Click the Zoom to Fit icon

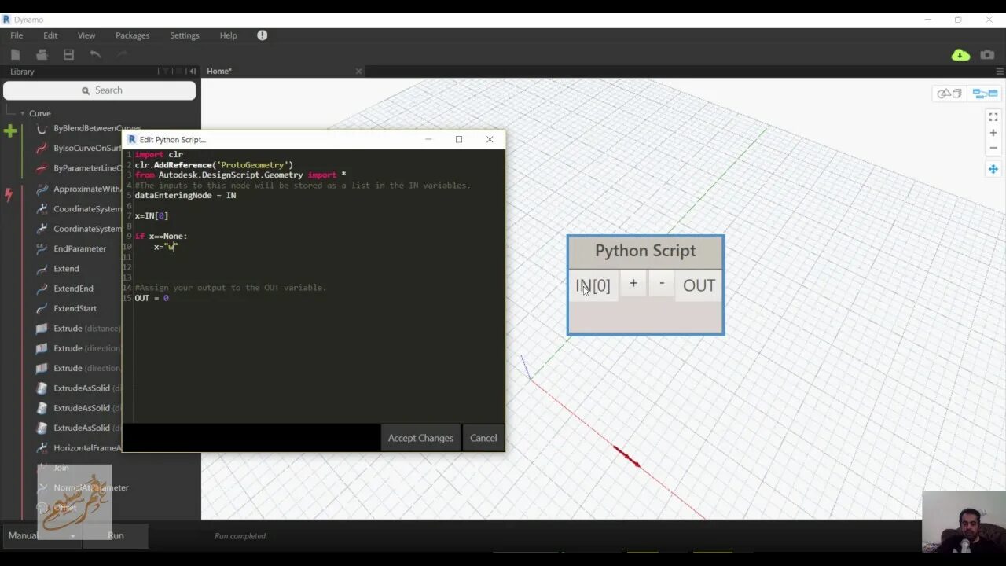point(993,116)
